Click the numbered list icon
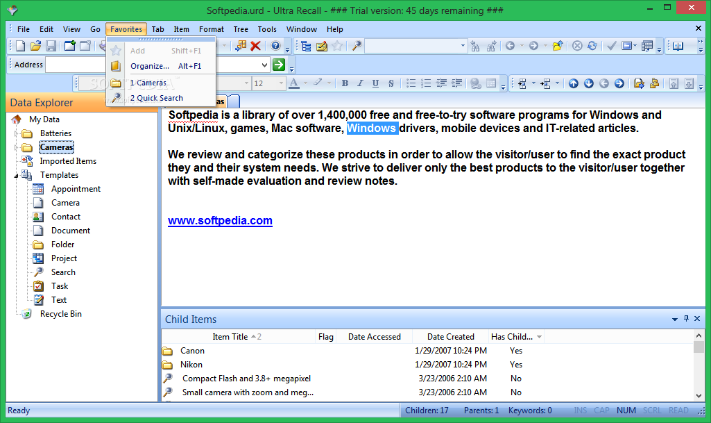The image size is (711, 423). [x=426, y=83]
